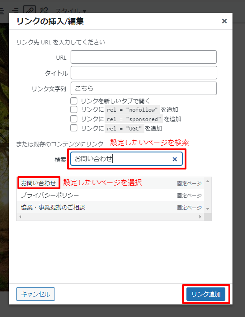The height and width of the screenshot is (317, 245).
Task: Select お問い合わせ from the results list
Action: tap(110, 183)
